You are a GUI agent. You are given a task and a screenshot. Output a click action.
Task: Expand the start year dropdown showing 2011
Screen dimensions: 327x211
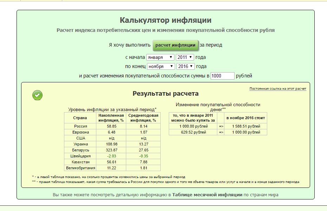point(185,57)
